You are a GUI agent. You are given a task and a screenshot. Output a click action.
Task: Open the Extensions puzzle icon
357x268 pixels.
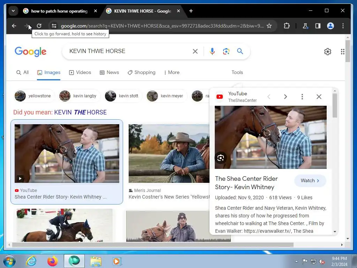(x=287, y=26)
